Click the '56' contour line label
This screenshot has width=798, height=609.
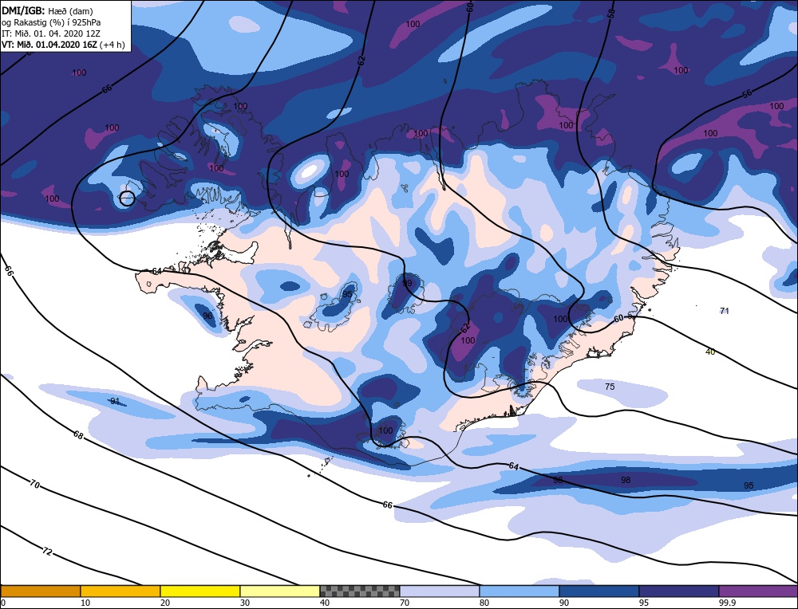(747, 94)
